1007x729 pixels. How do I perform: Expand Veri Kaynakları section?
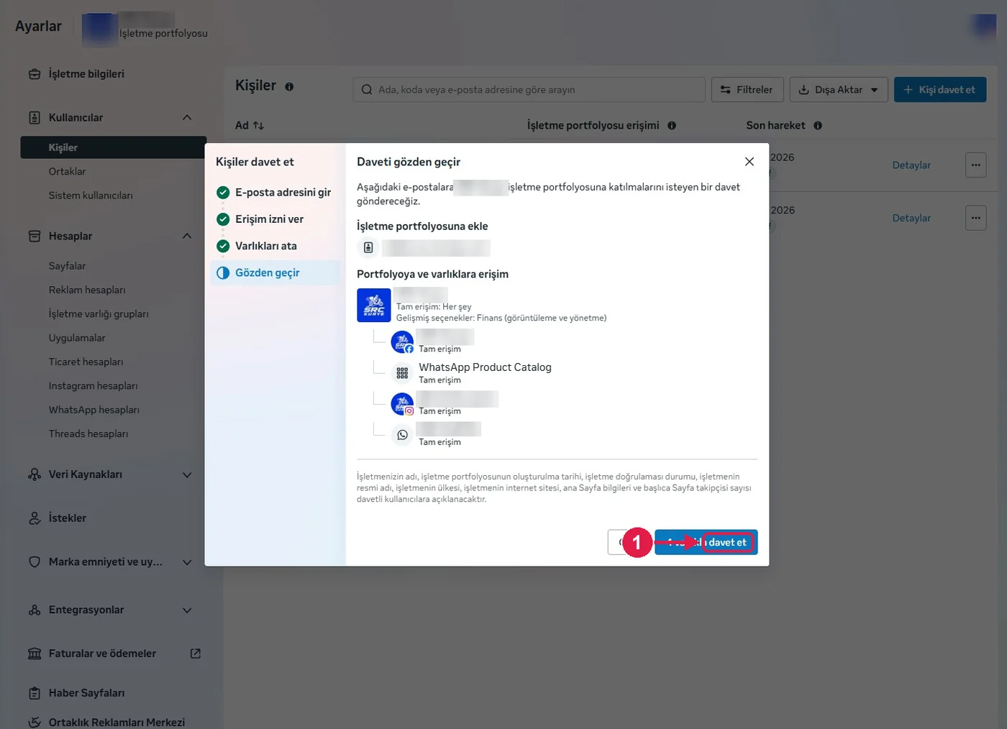coord(187,474)
